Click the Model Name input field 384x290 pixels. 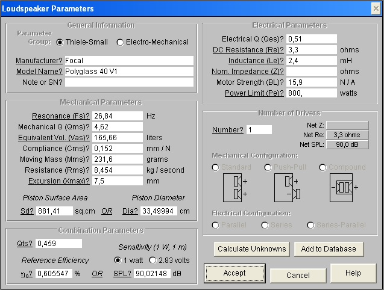click(130, 72)
